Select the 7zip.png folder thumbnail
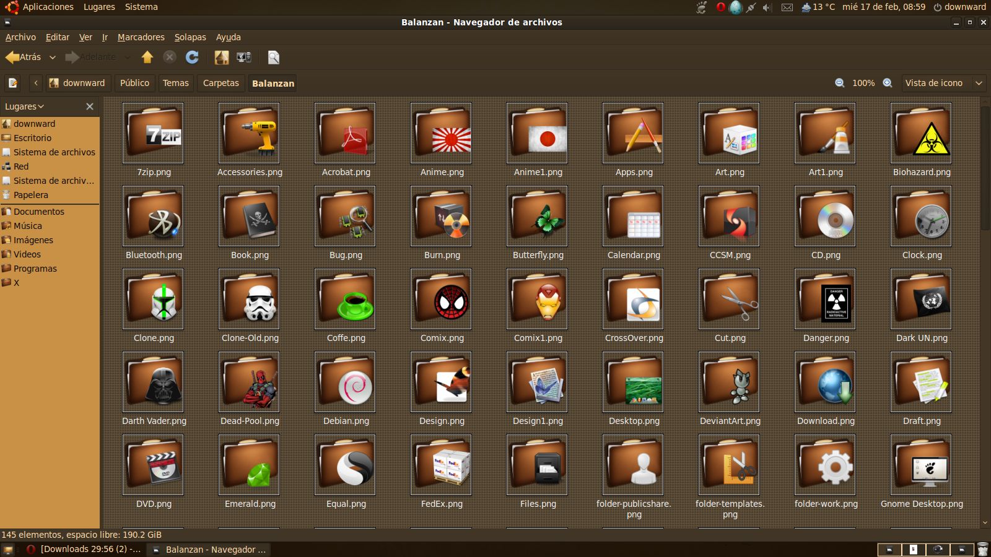Screen dimensions: 991x557 point(153,133)
